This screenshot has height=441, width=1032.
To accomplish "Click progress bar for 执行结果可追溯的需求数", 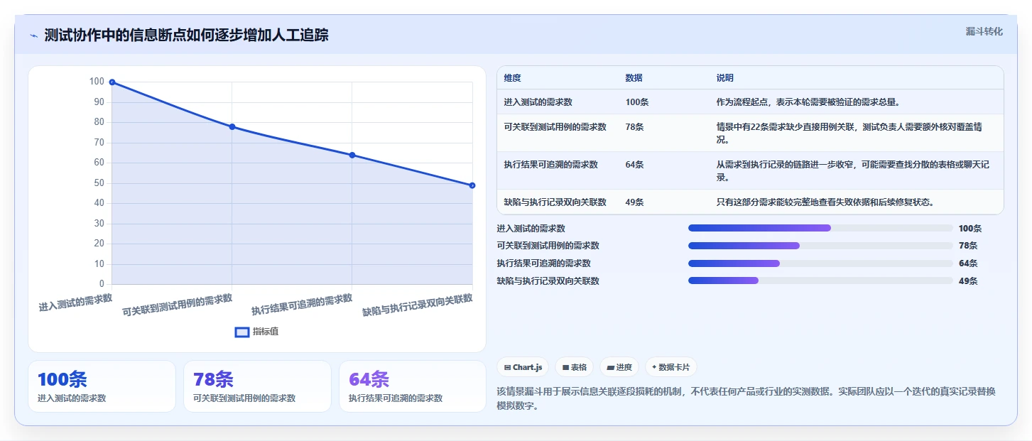I will point(820,263).
